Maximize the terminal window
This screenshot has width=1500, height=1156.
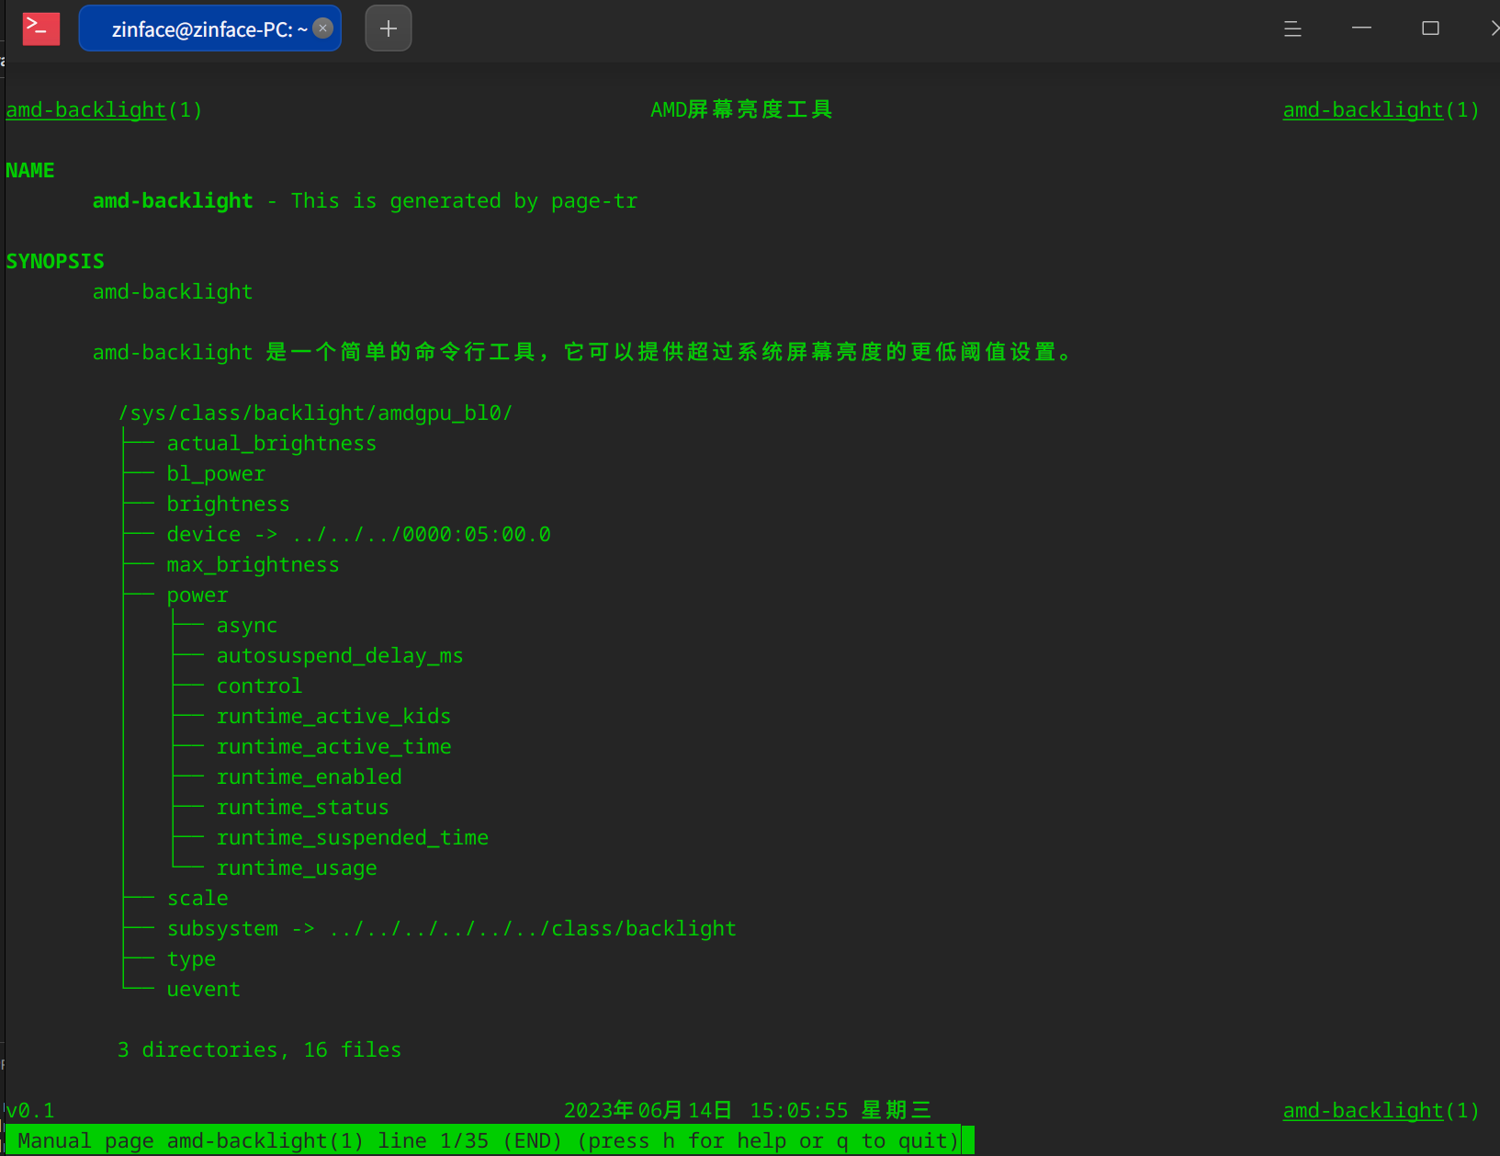point(1430,28)
